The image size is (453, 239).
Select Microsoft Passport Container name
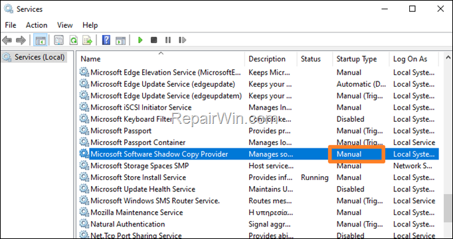138,142
